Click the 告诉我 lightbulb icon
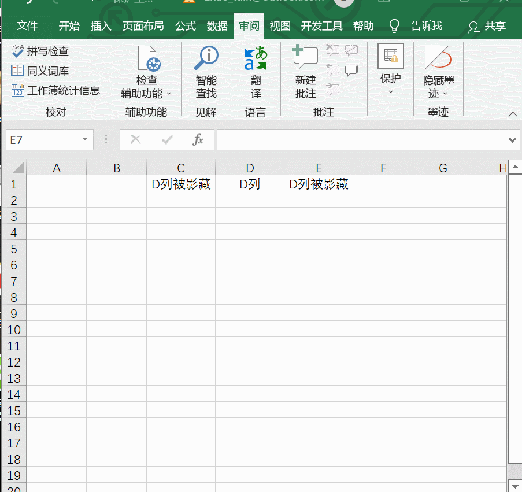 point(394,26)
